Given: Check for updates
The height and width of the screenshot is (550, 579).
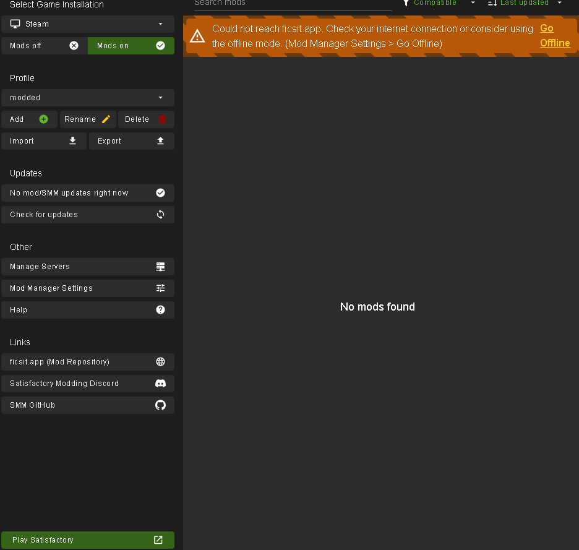Looking at the screenshot, I should [88, 215].
